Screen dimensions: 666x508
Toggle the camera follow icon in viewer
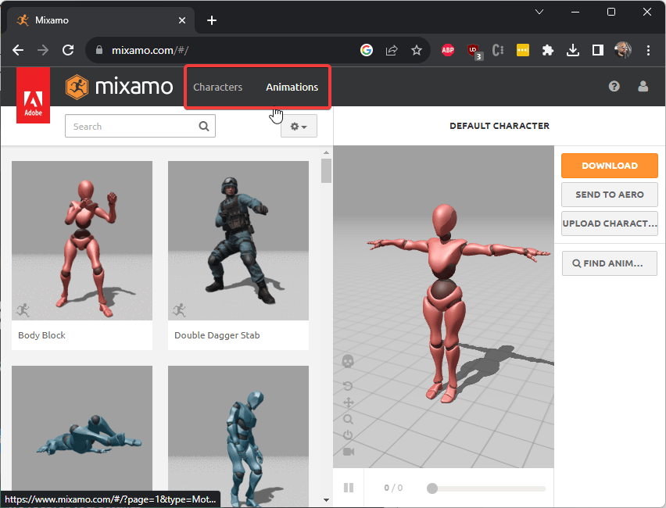349,452
